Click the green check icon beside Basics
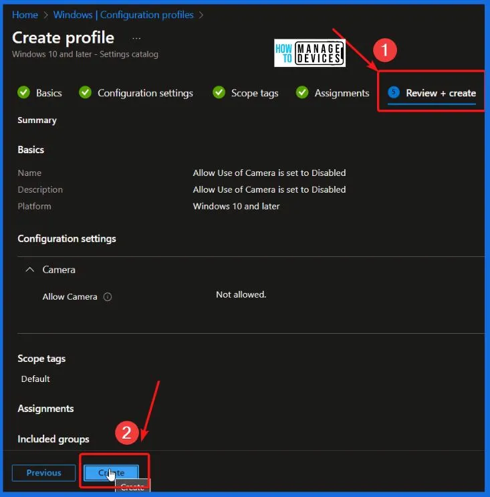The image size is (490, 497). 24,92
